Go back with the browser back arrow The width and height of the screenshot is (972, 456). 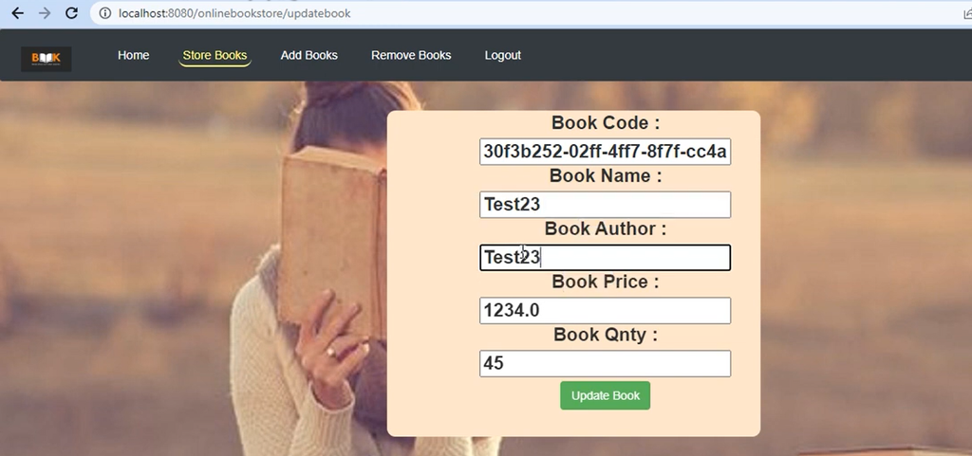17,13
